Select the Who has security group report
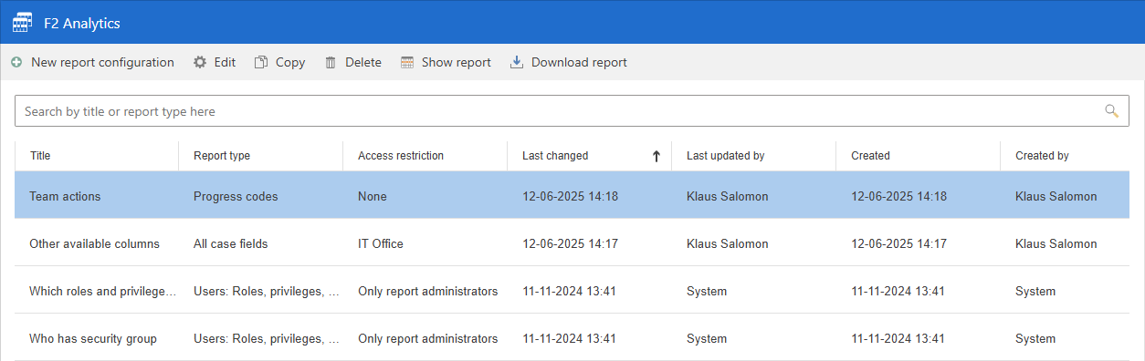Screen dimensions: 1145x361 (x=572, y=338)
